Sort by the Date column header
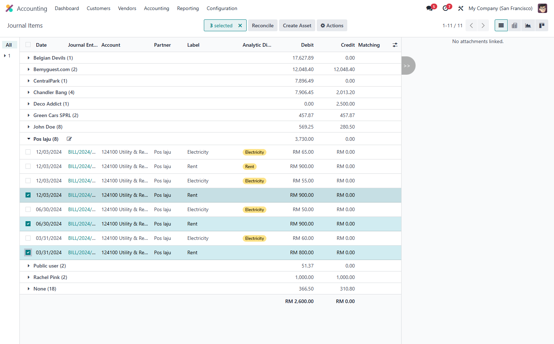The image size is (554, 344). (x=41, y=45)
